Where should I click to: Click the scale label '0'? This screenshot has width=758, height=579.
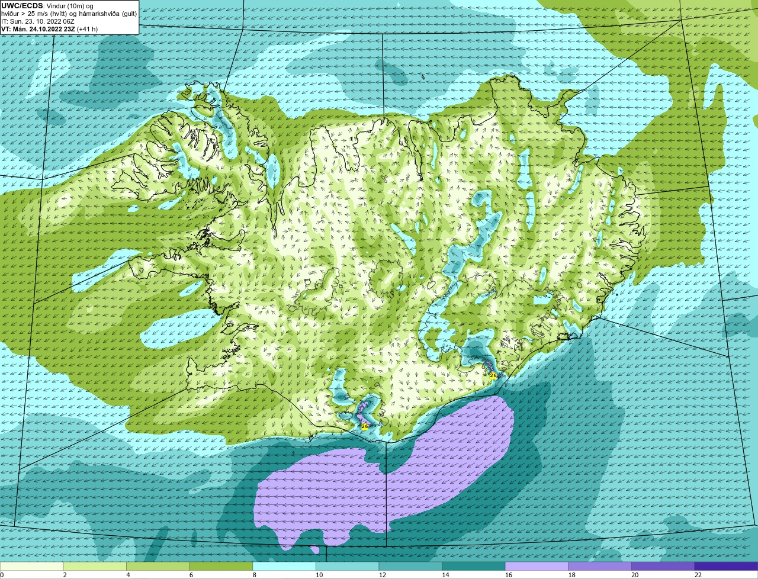pos(2,575)
